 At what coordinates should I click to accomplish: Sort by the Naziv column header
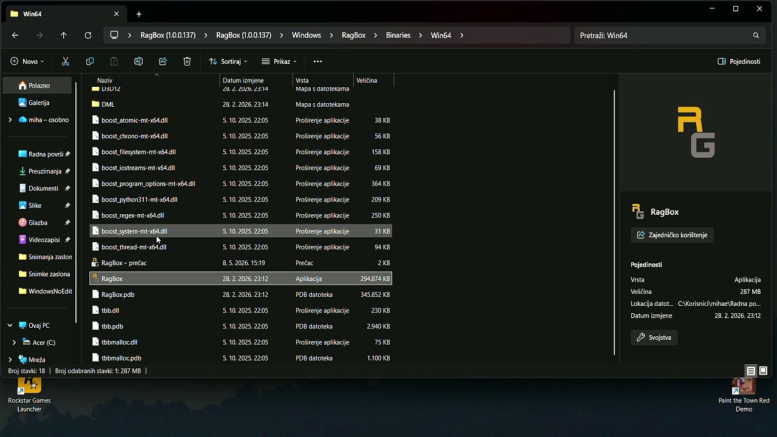click(157, 80)
